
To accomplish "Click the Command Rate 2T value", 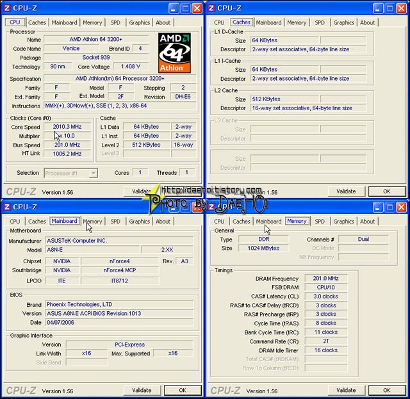I will pyautogui.click(x=326, y=341).
